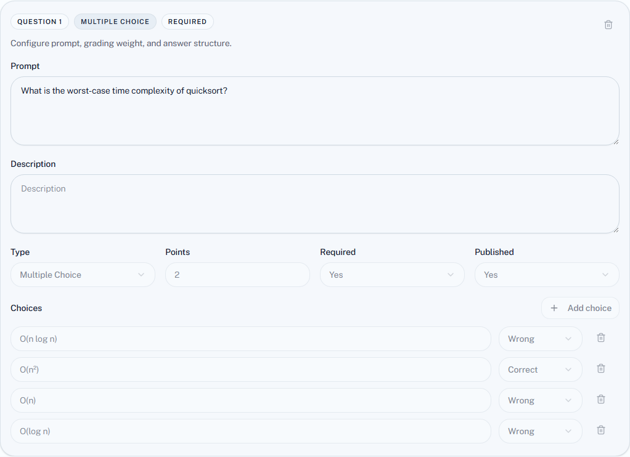Click the REQUIRED badge
Screen dimensions: 630x457
pos(187,22)
